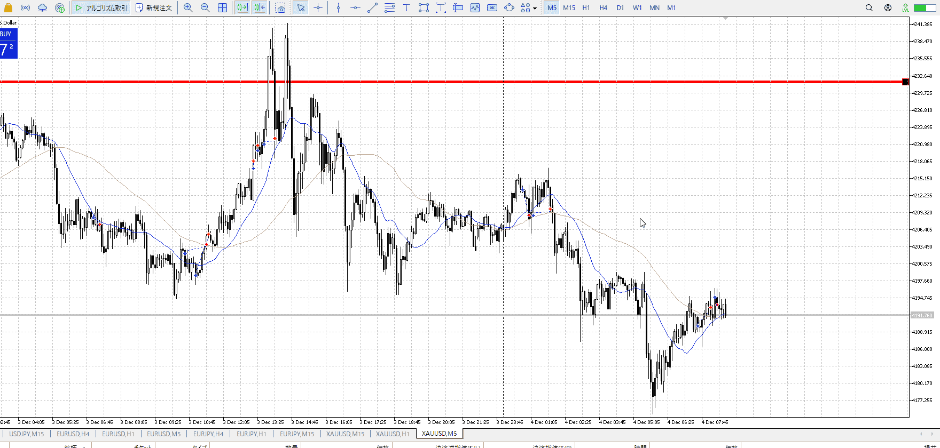Viewport: 940px width, 448px height.
Task: Switch to the USDJPY,M15 chart tab
Action: [27, 434]
